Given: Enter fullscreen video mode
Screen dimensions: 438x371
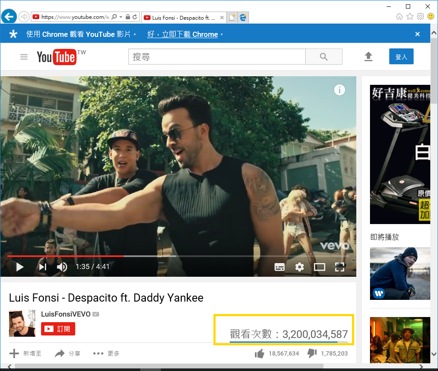Looking at the screenshot, I should click(x=339, y=267).
